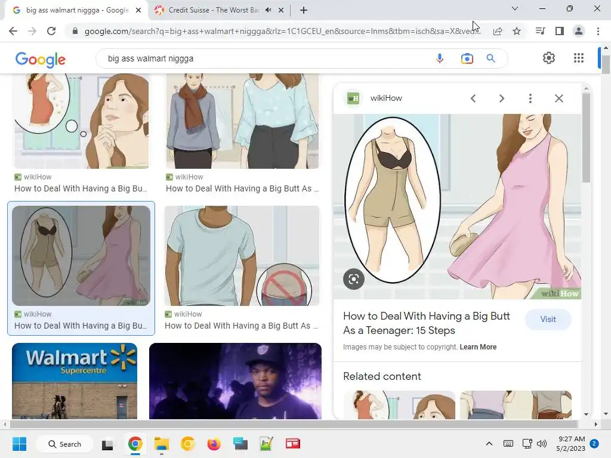Open the Learn More copyright link
This screenshot has height=458, width=611.
478,347
